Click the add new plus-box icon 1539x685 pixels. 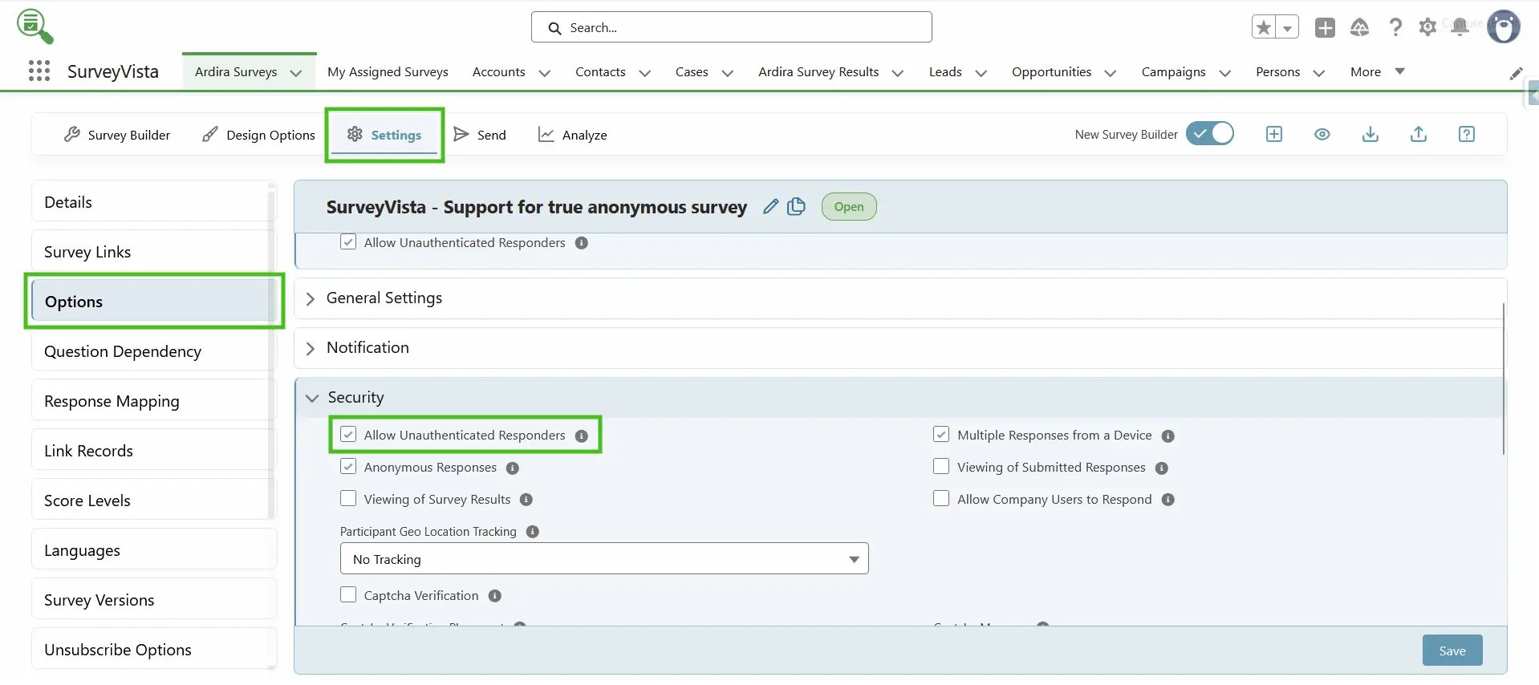[x=1274, y=134]
